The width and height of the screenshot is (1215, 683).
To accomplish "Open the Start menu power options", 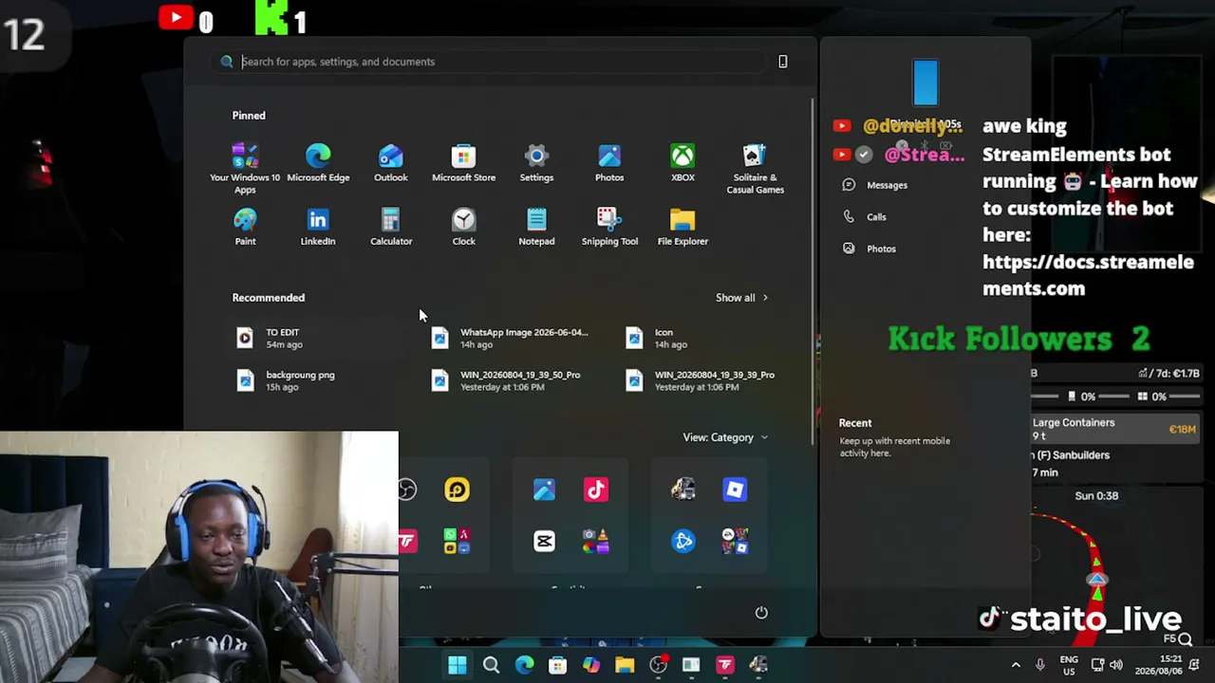I will 761,613.
